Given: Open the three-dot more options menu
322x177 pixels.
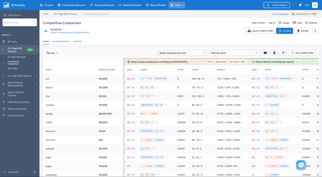Looking at the screenshot, I should coord(315,31).
